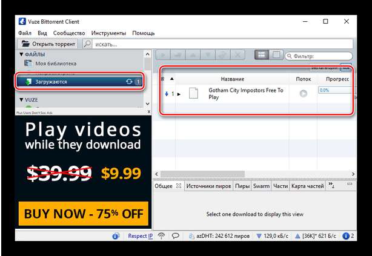Switch to the Пиры tab
The height and width of the screenshot is (256, 372).
(242, 186)
